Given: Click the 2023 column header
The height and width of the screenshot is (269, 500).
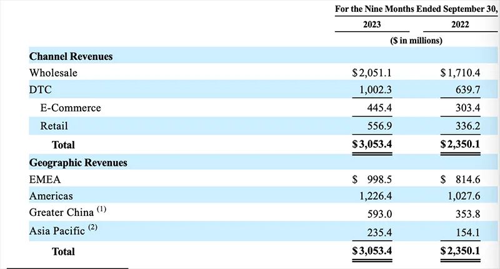Looking at the screenshot, I should point(372,24).
